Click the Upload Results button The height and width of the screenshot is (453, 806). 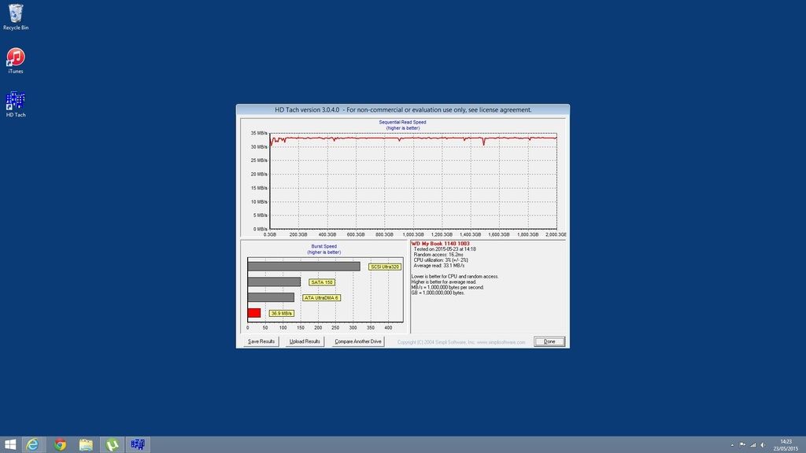click(305, 341)
